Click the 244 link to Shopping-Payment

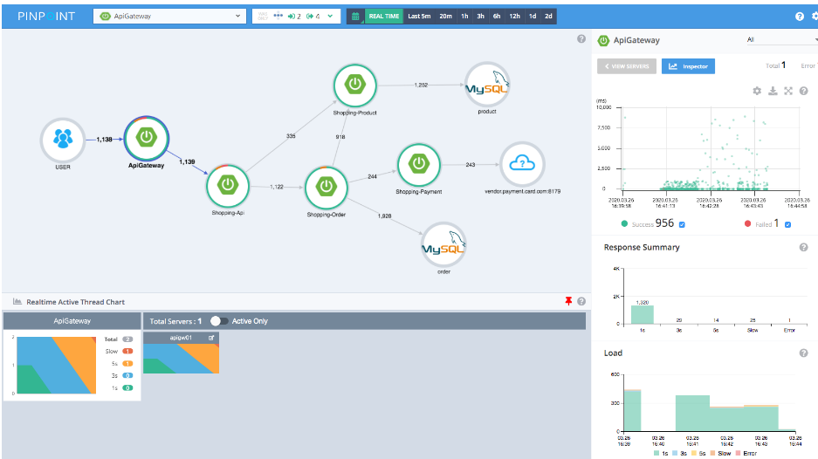(372, 177)
